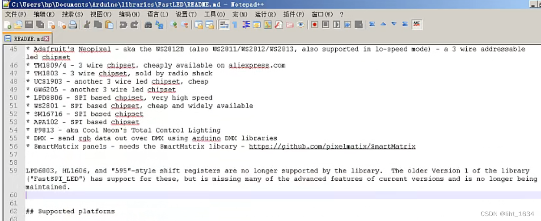Click the '## Supported platforms' heading text

[x=70, y=211]
